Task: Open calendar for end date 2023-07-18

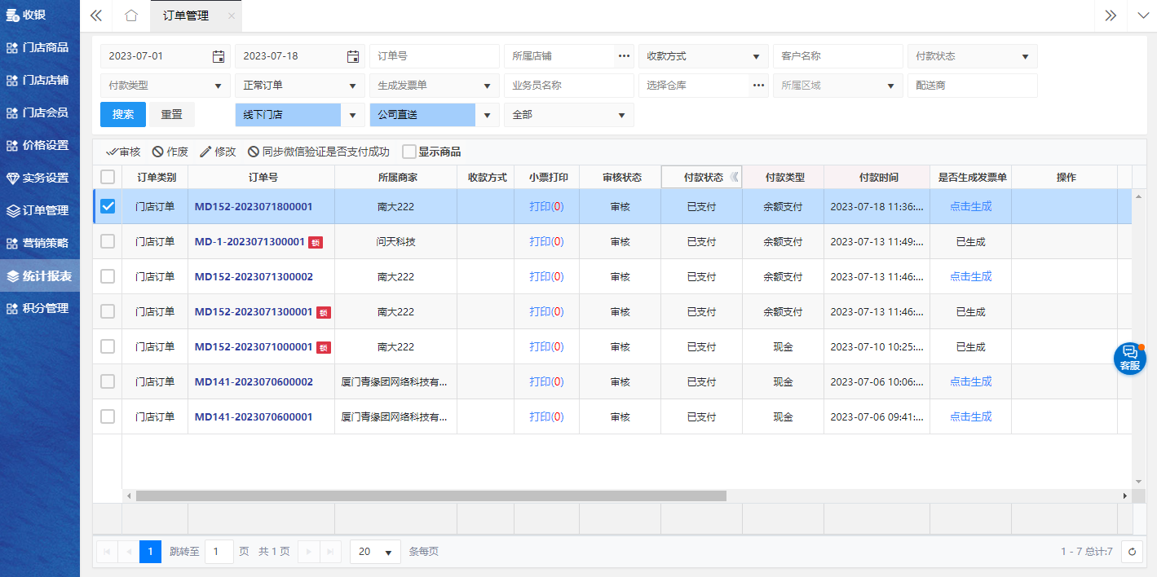Action: point(352,56)
